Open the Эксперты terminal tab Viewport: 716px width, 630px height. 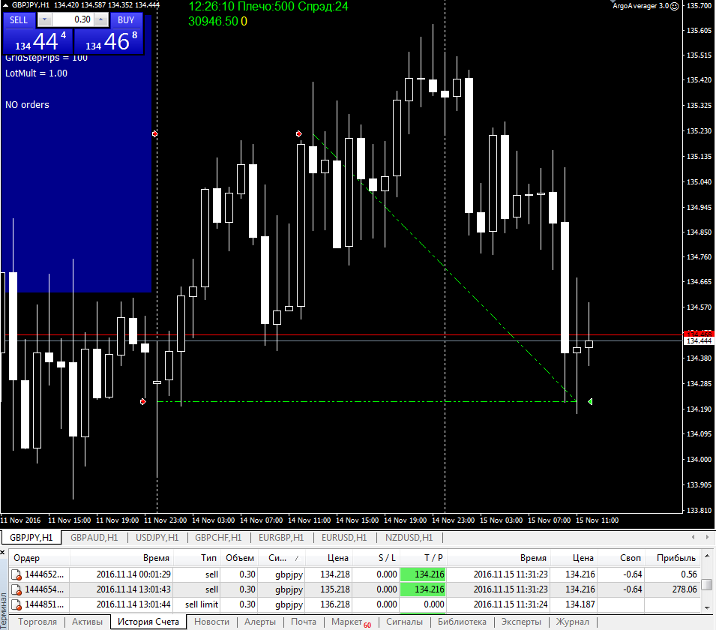(521, 622)
